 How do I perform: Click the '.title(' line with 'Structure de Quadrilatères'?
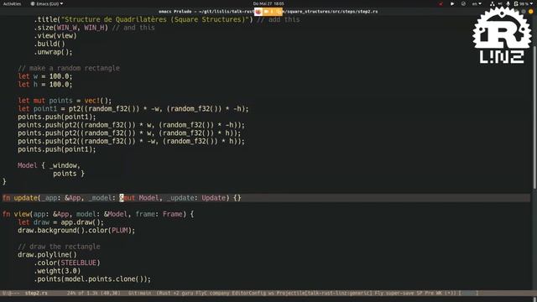[x=167, y=19]
